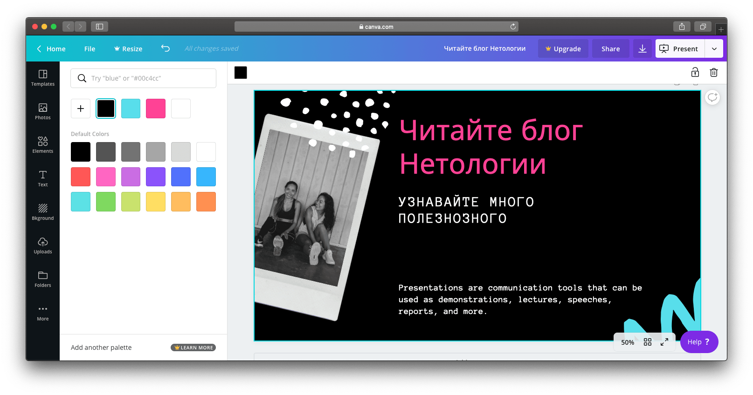
Task: Open the File menu
Action: 90,49
